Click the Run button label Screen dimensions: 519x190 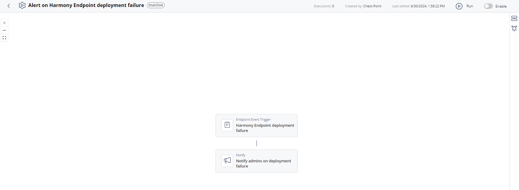point(470,6)
